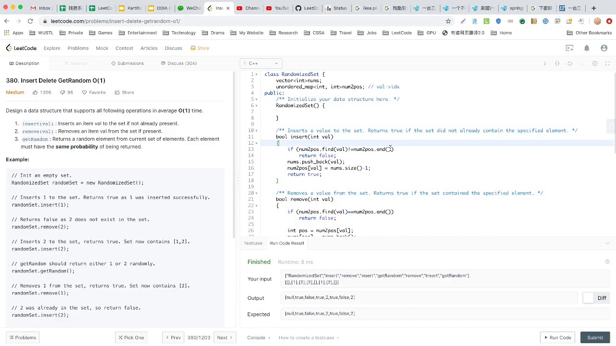Screen dimensions: 616x346
Task: Expand the Console panel
Action: pyautogui.click(x=258, y=337)
